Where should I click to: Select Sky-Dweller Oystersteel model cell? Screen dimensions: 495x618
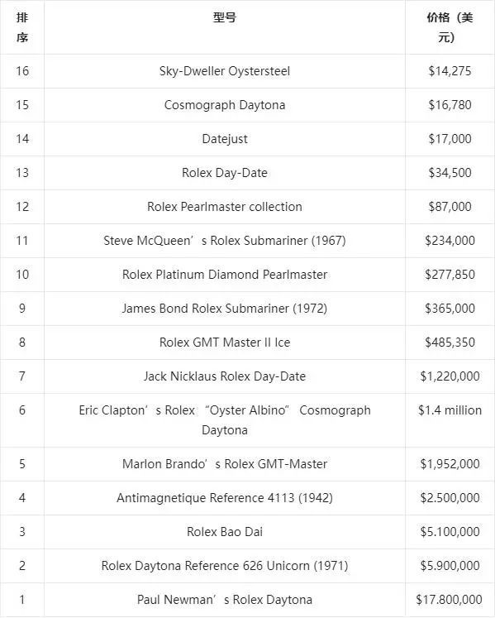(225, 71)
